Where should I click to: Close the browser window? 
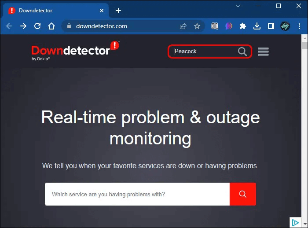[x=299, y=6]
